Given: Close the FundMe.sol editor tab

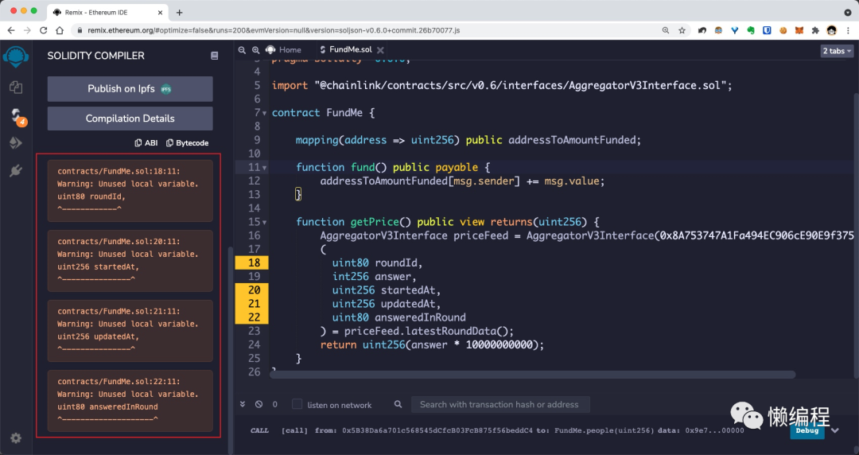Looking at the screenshot, I should [x=380, y=50].
